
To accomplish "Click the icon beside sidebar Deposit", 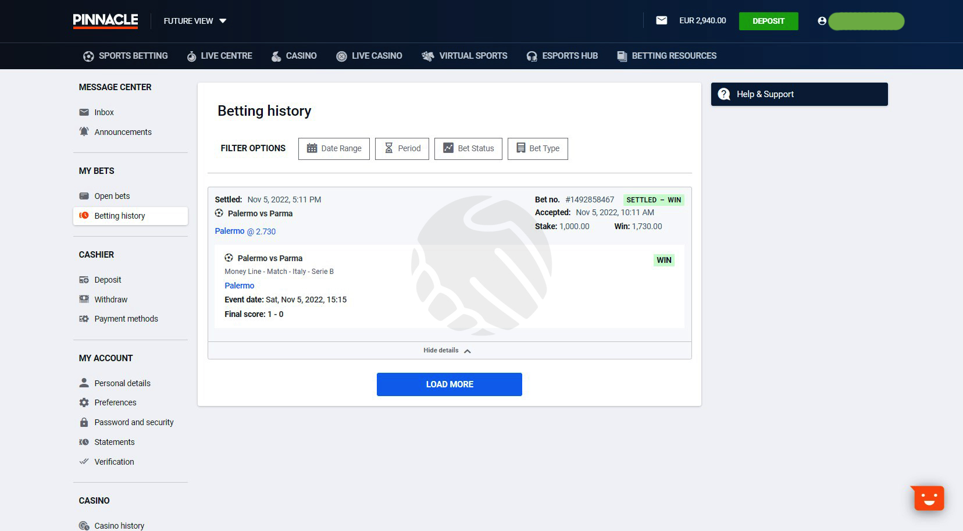I will click(84, 280).
